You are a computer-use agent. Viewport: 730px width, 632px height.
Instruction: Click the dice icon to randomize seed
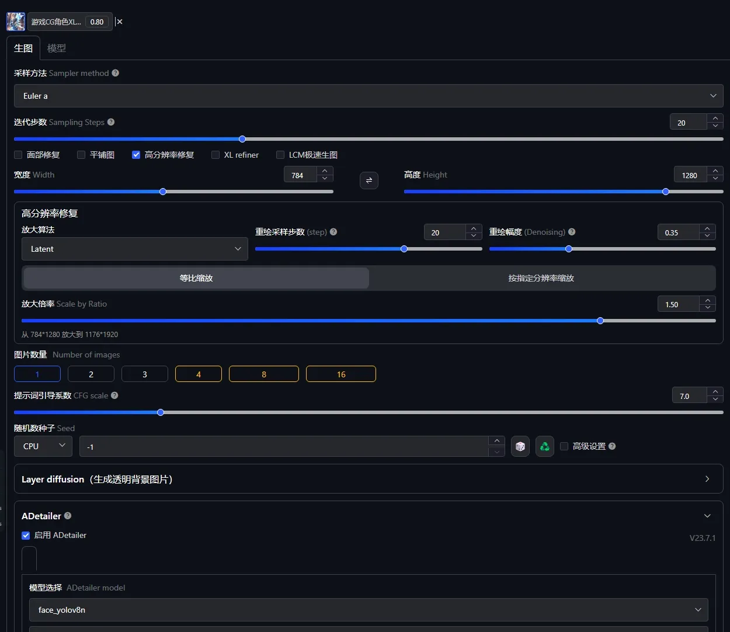click(520, 447)
